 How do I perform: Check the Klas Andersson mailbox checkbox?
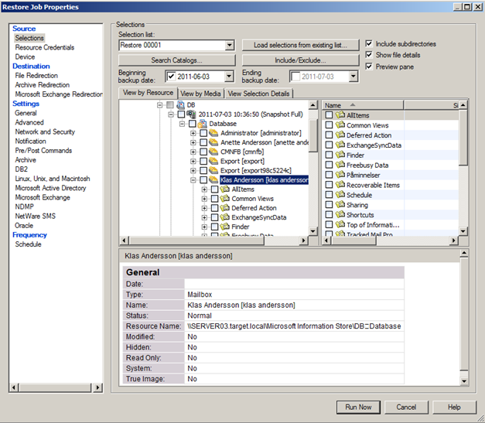[x=203, y=179]
